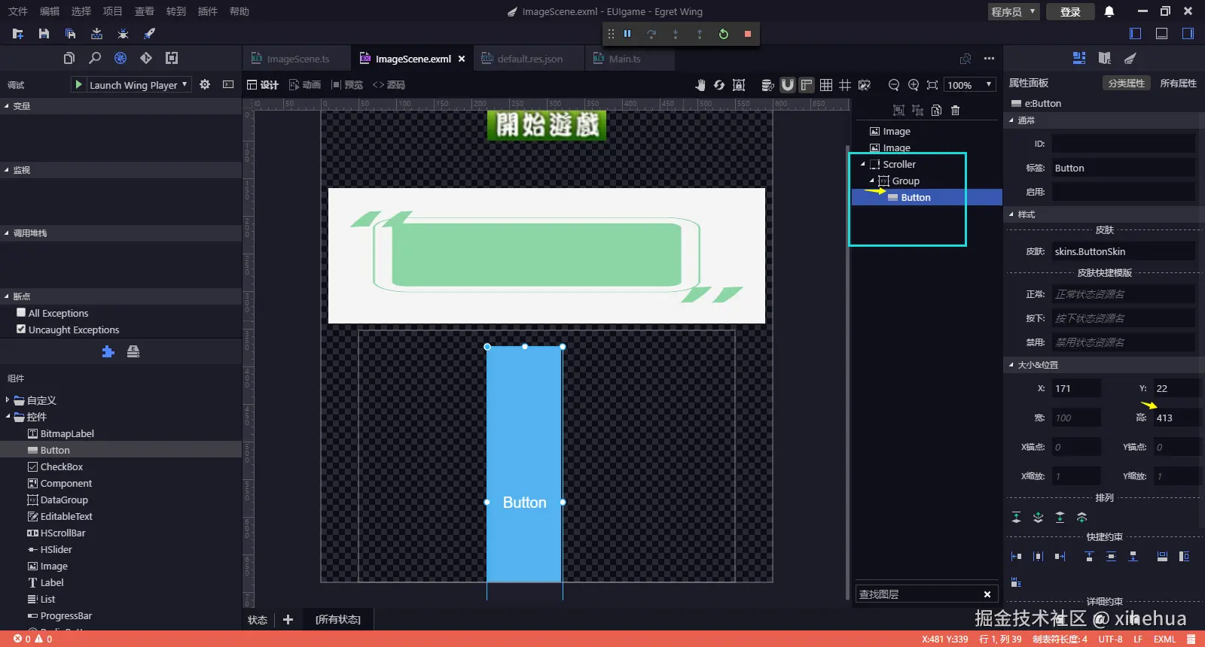The height and width of the screenshot is (647, 1205).
Task: Save the current file with the floppy icon
Action: [x=44, y=34]
